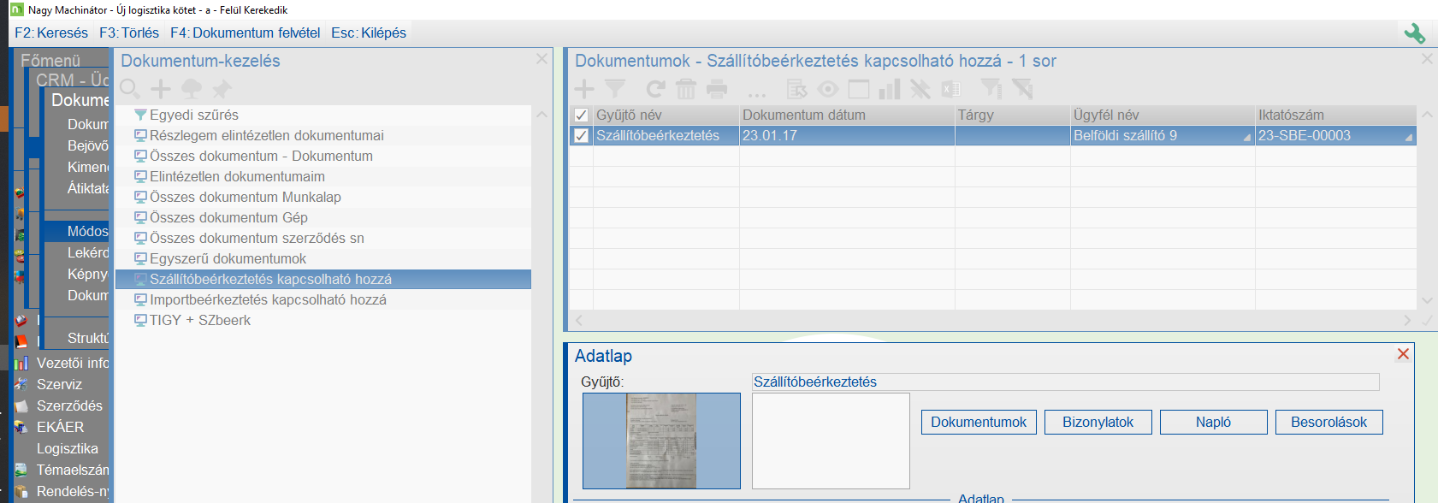Click left scroll arrow under Dokumentumok table
This screenshot has height=503, width=1438.
[x=579, y=320]
